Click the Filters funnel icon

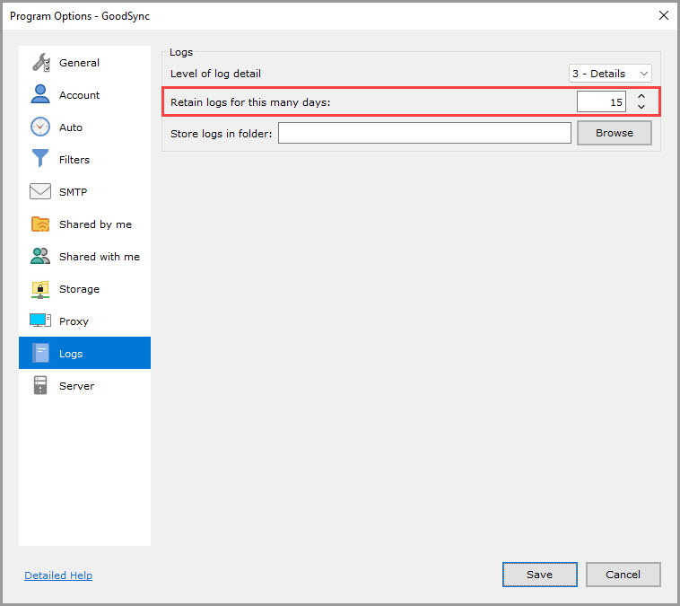click(x=40, y=158)
